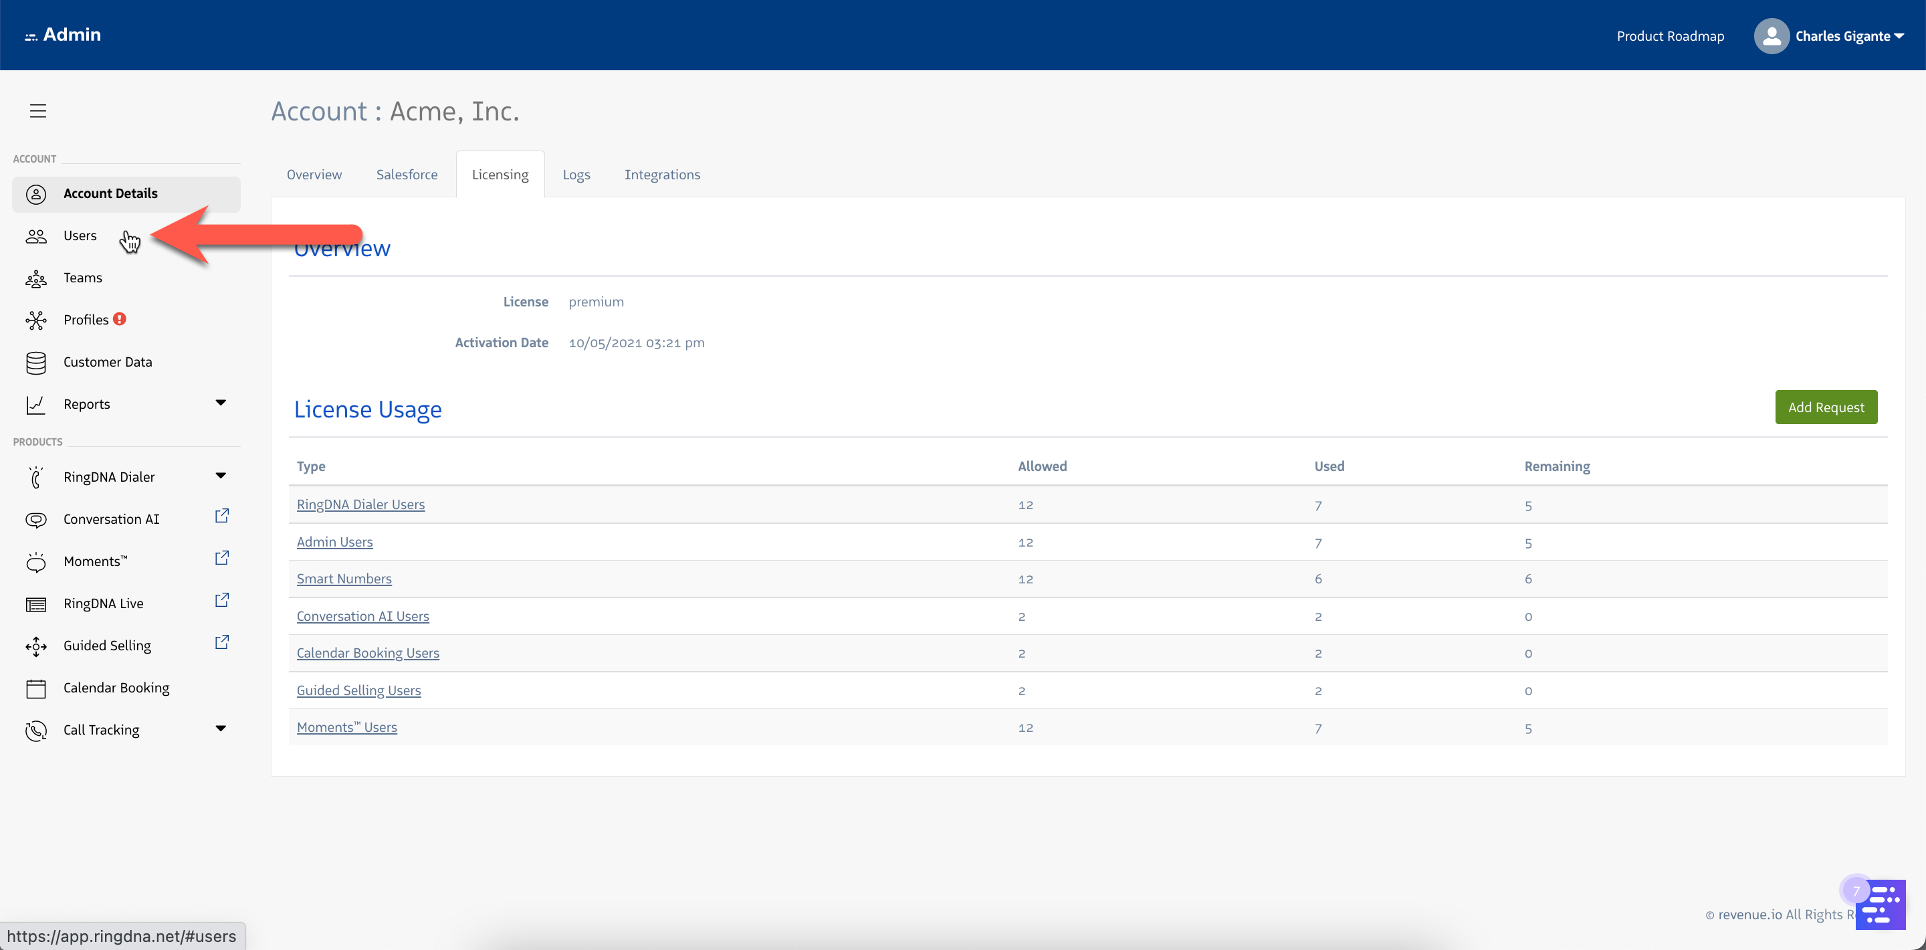The width and height of the screenshot is (1926, 950).
Task: Expand the RingDNA Dialer submenu arrow
Action: 221,475
